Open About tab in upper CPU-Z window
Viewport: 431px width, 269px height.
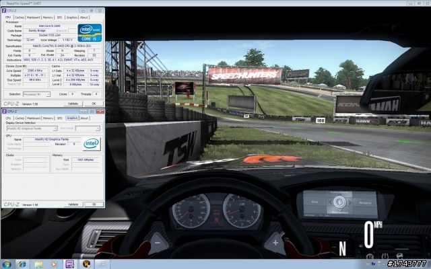pos(84,17)
